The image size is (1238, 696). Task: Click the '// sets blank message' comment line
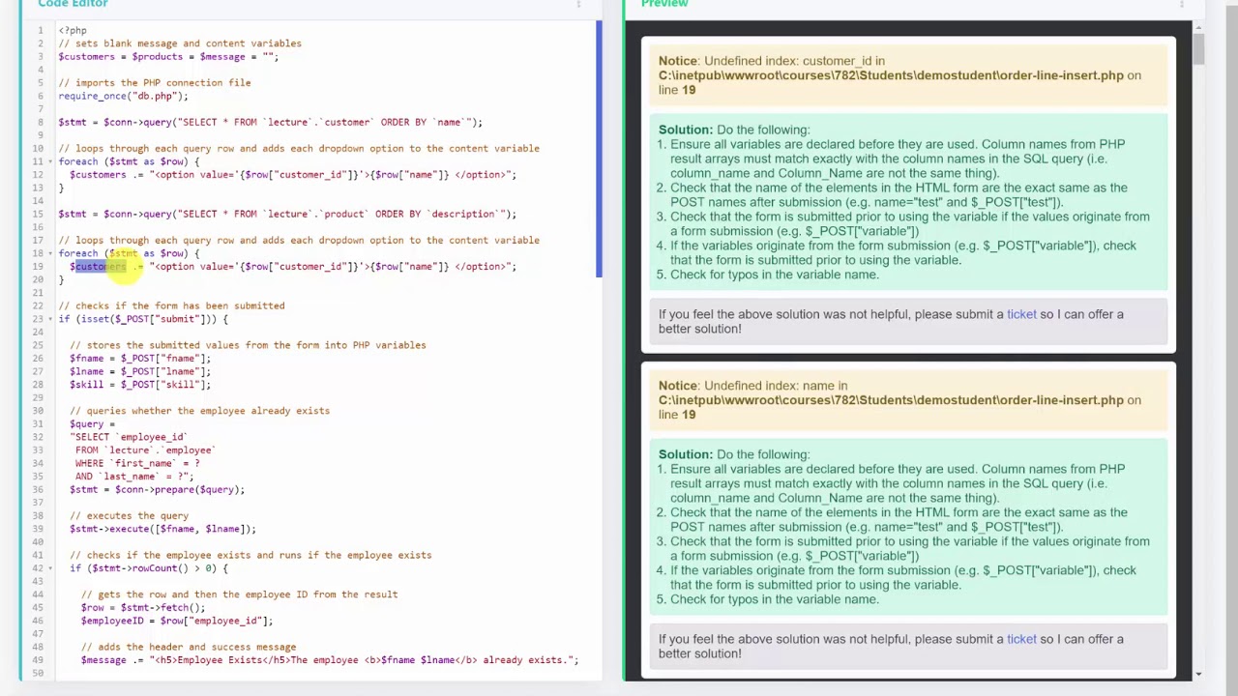pyautogui.click(x=180, y=43)
